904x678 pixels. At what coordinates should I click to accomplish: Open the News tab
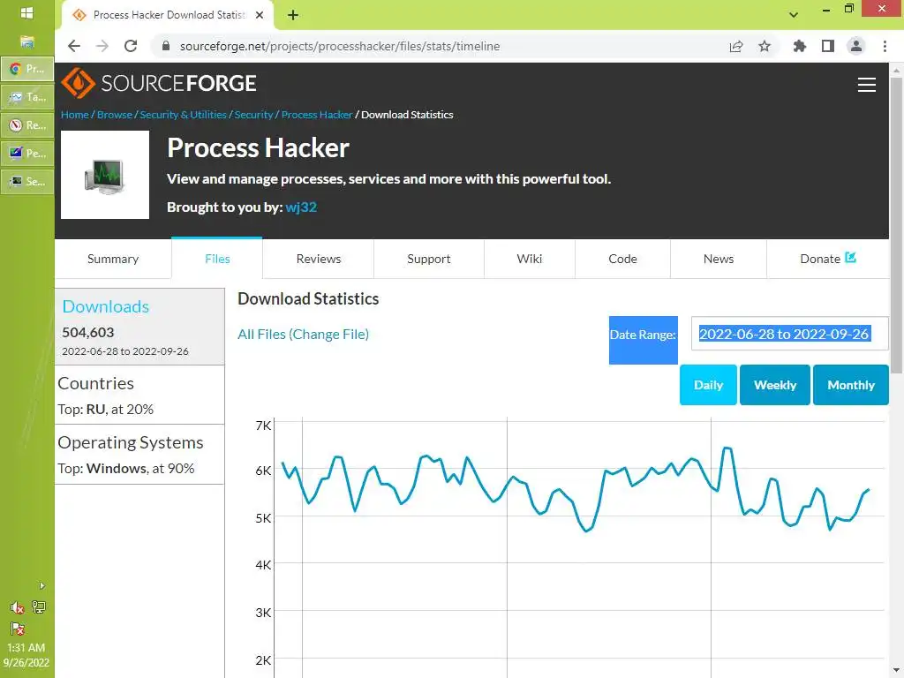(x=719, y=259)
